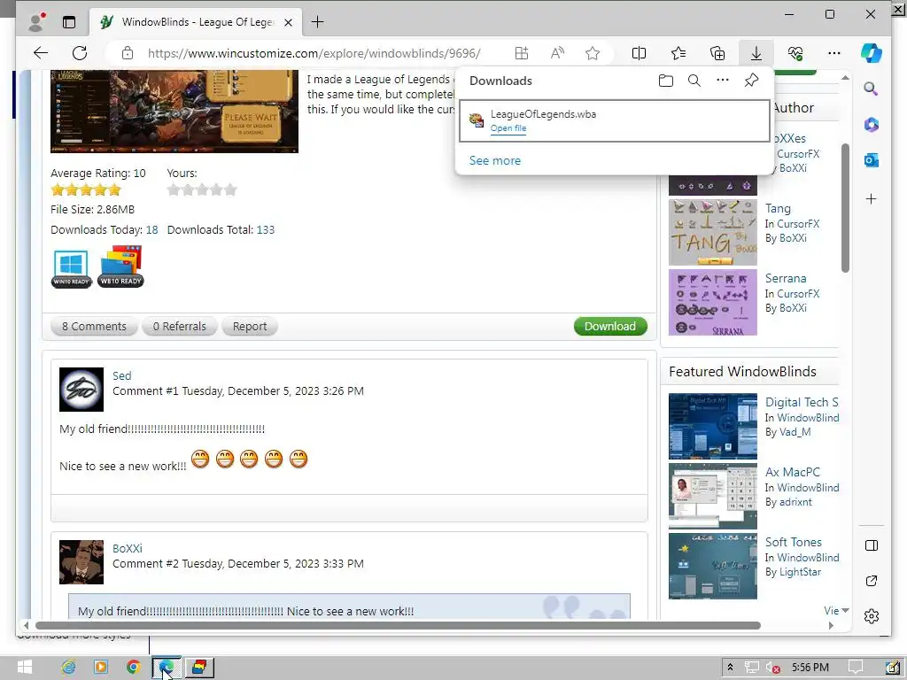Click the Serrana thumbnail image
Viewport: 907px width, 680px height.
(713, 303)
